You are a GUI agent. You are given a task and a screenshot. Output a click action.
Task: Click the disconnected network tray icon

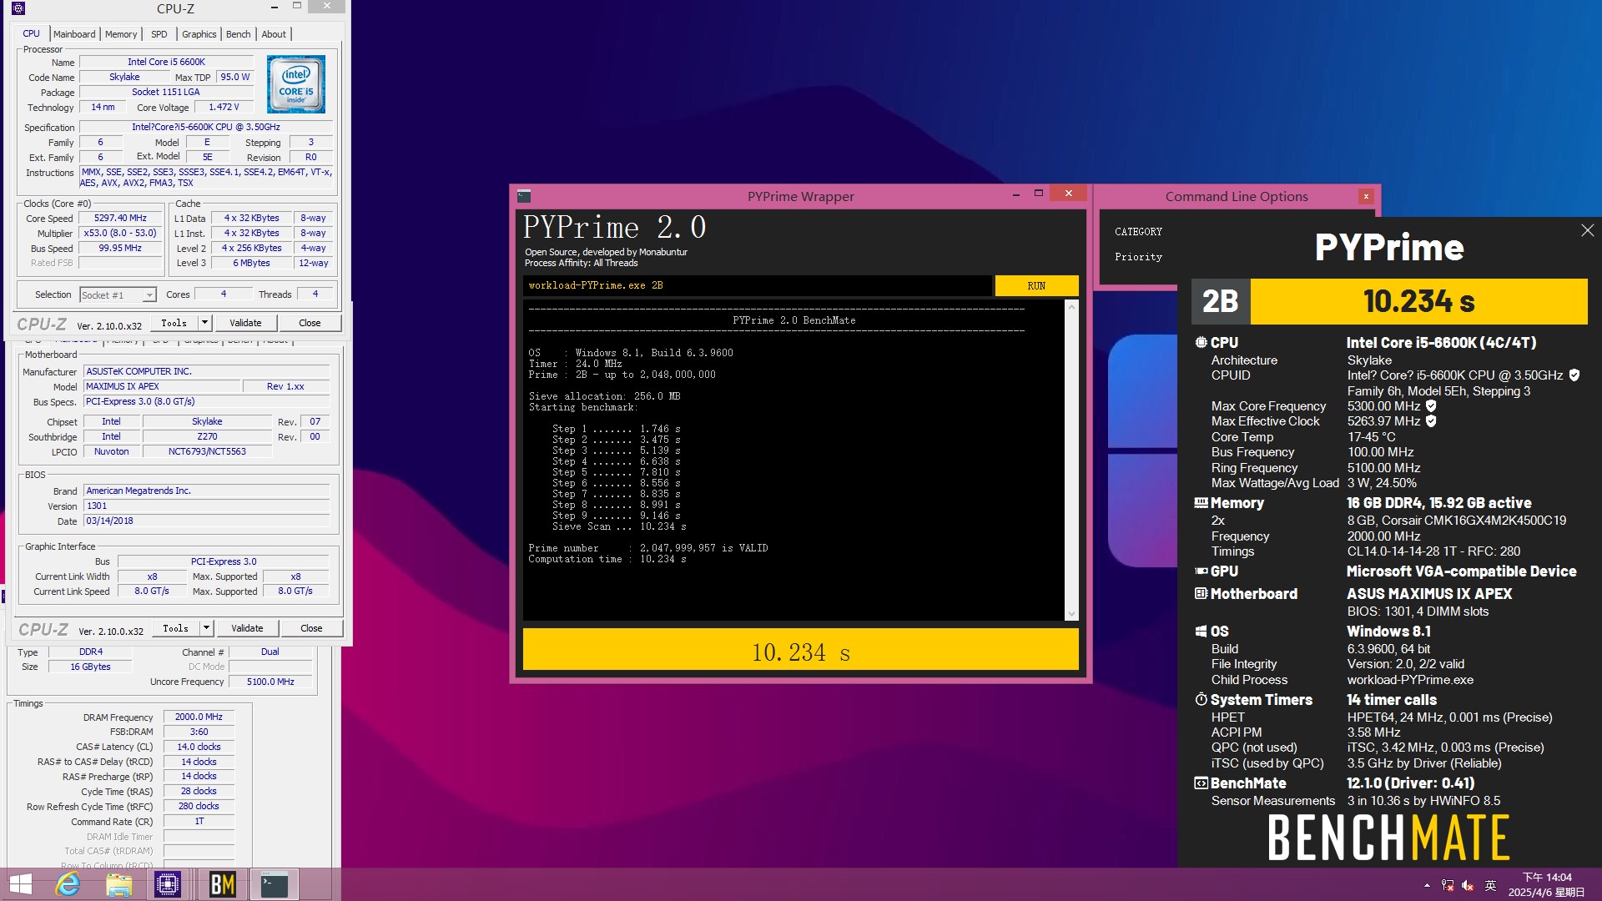click(1448, 886)
